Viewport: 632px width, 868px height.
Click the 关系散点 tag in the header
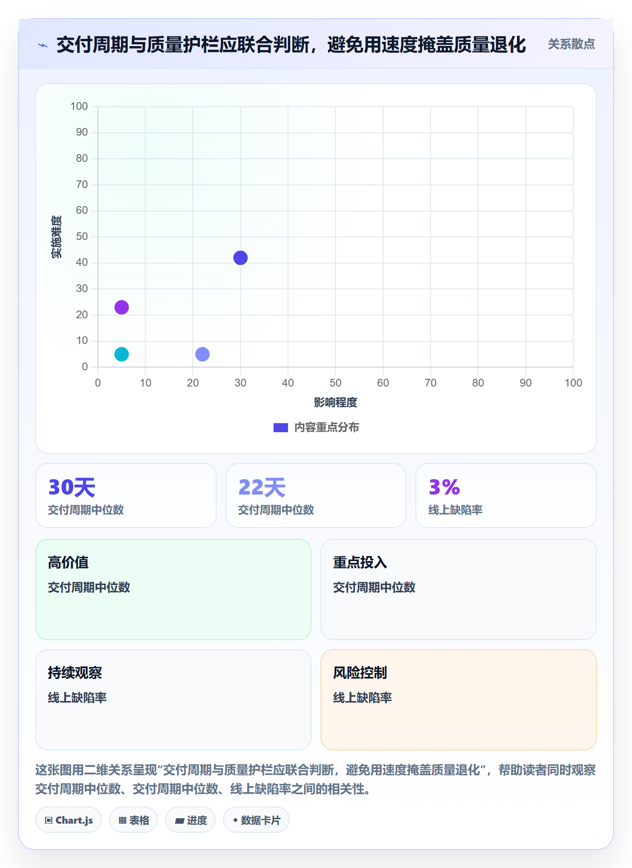pos(571,44)
